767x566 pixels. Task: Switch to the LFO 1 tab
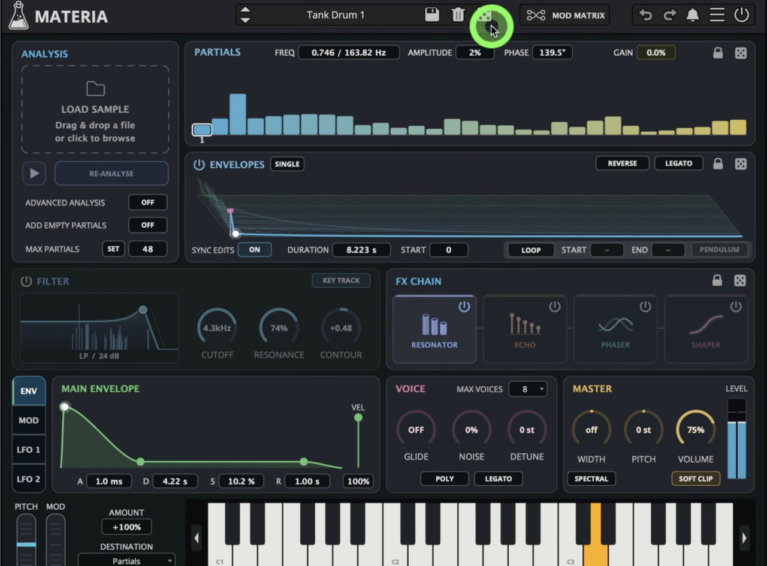point(29,450)
